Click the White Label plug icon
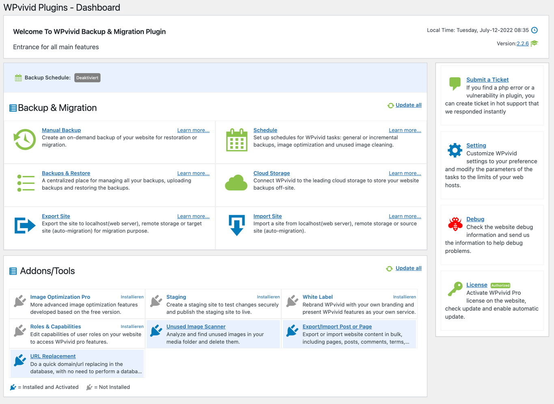This screenshot has width=554, height=404. (292, 301)
